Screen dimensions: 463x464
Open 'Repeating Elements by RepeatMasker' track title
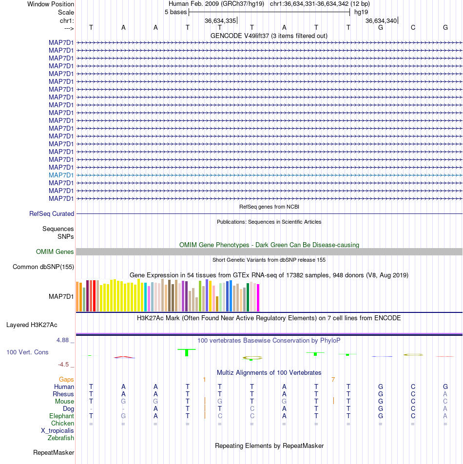(269, 445)
